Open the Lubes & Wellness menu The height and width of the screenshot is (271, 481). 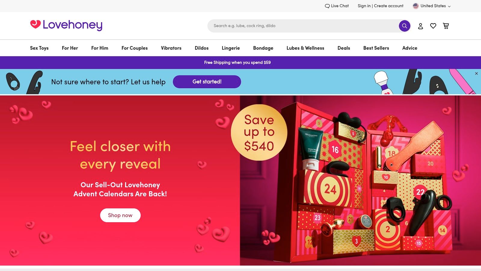point(305,48)
